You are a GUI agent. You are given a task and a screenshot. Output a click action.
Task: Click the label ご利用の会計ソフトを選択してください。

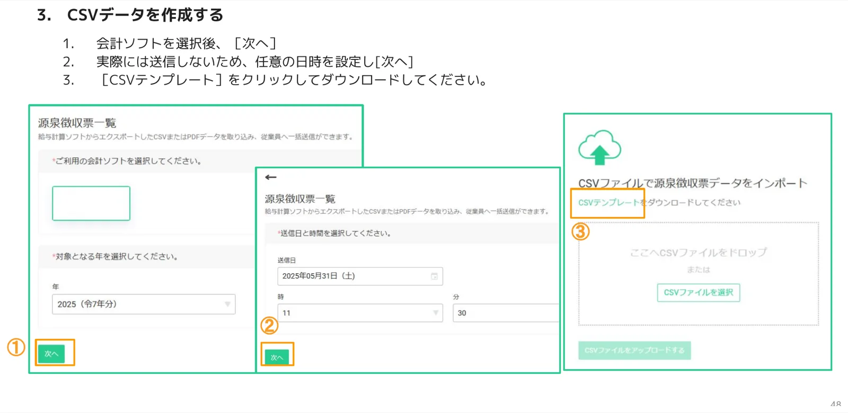point(127,161)
